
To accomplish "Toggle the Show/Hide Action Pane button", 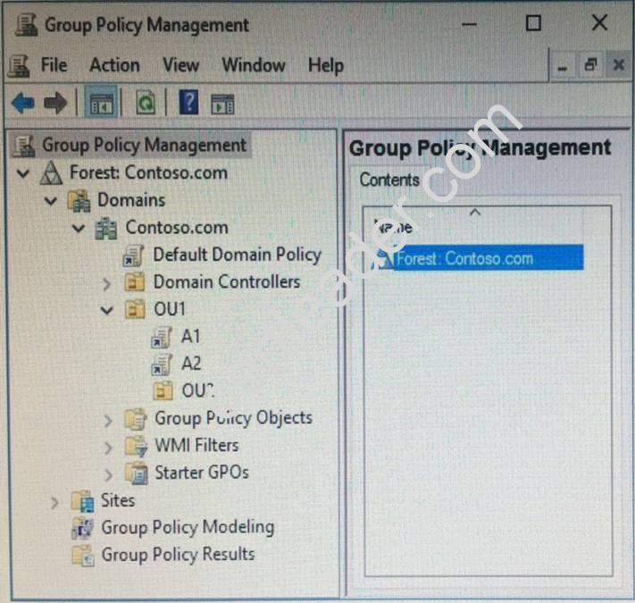I will coord(222,104).
